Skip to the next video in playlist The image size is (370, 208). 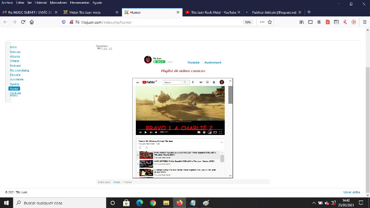pyautogui.click(x=151, y=132)
